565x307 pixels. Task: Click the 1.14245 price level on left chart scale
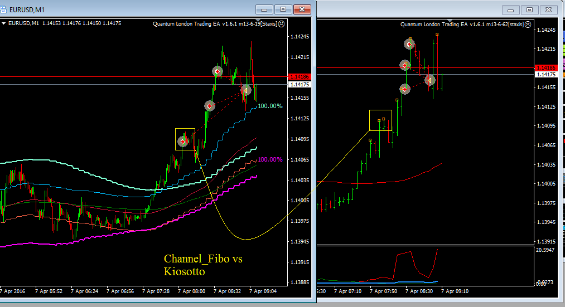click(300, 37)
